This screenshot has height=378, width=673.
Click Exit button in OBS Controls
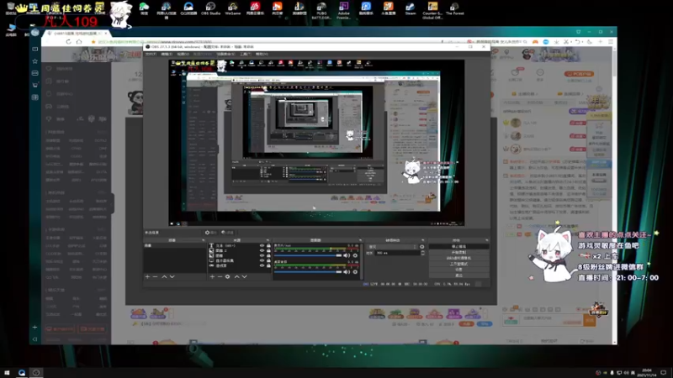(458, 276)
